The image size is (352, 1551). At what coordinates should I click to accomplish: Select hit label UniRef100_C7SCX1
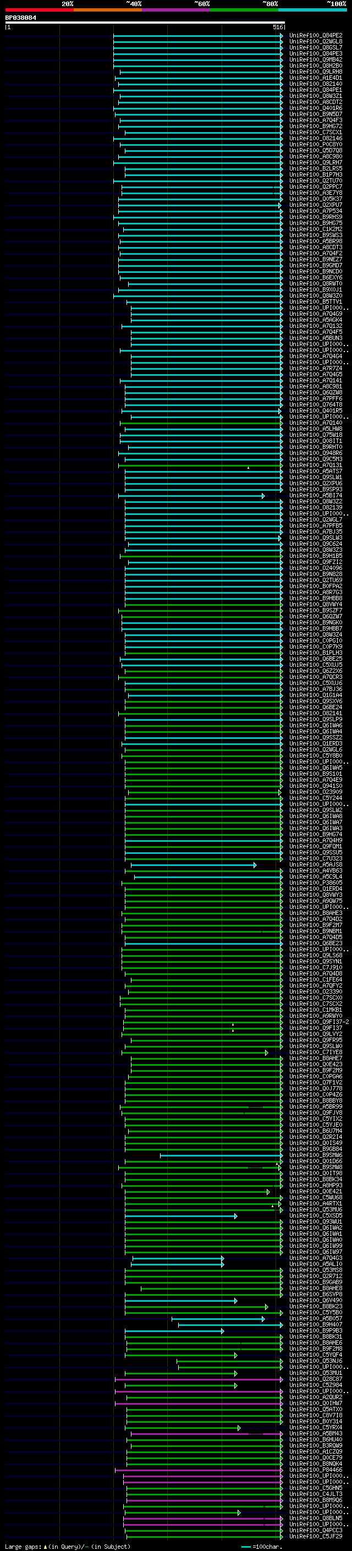click(316, 133)
